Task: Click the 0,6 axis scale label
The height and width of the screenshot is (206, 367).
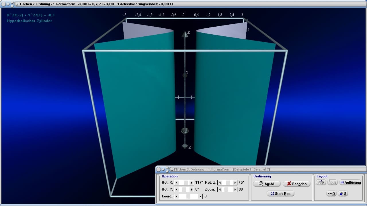Action: coord(196,15)
